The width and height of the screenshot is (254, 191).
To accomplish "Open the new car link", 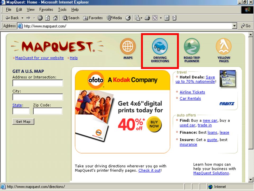I will click(x=210, y=120).
